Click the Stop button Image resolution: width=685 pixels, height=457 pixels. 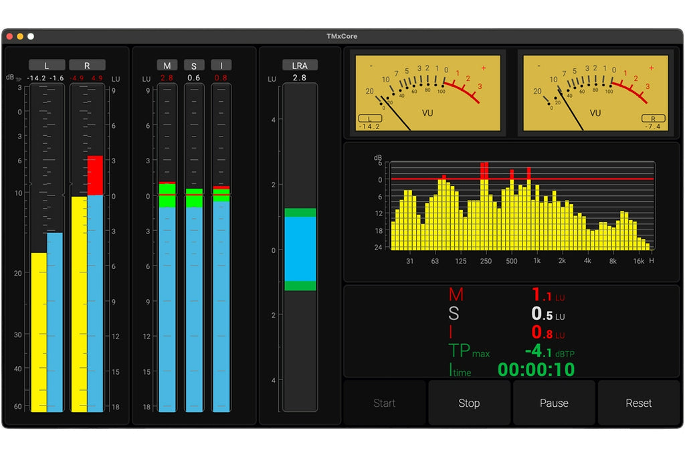click(469, 403)
